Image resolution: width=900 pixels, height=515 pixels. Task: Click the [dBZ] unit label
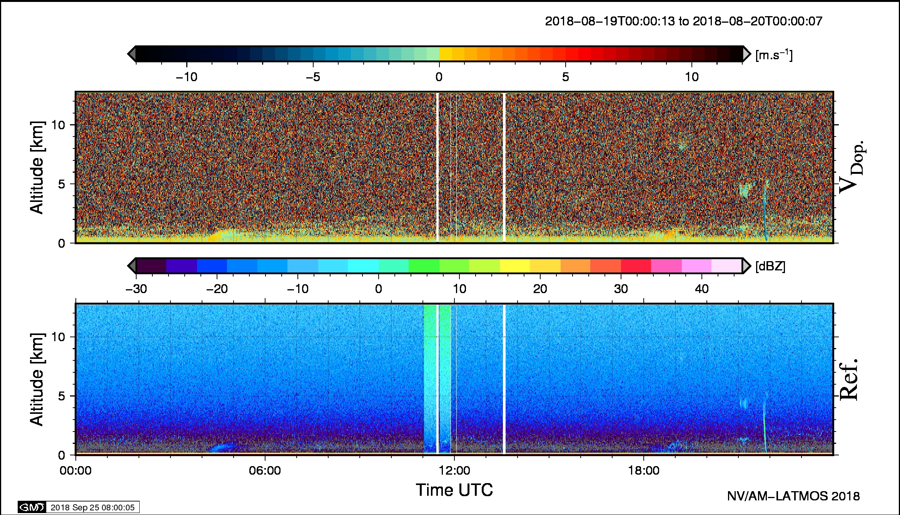770,266
